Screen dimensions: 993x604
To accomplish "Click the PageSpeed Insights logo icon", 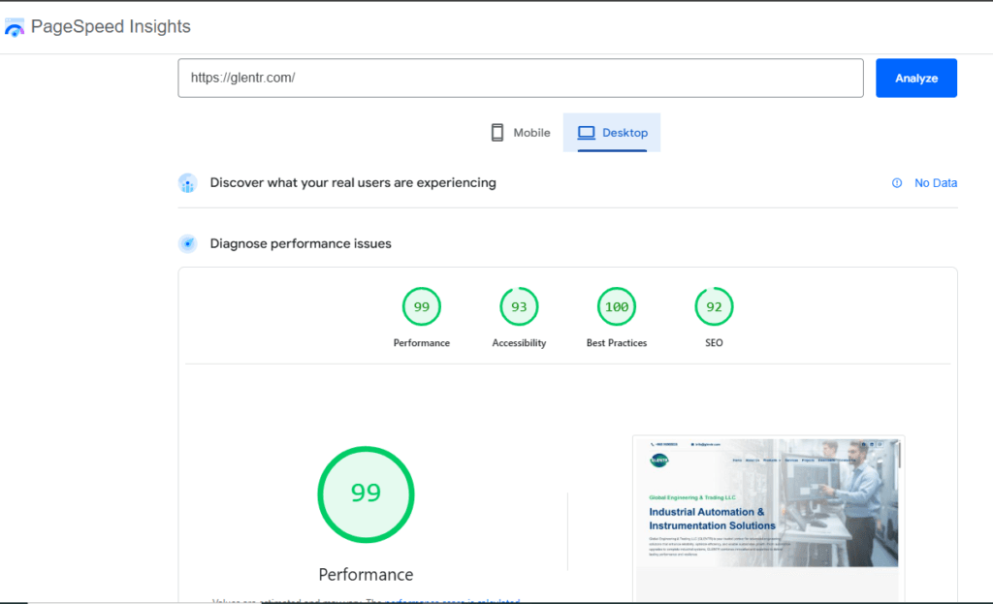I will point(15,26).
